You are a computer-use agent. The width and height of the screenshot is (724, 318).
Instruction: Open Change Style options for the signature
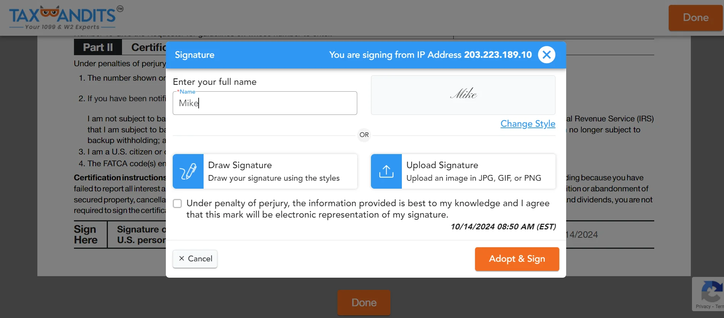(528, 124)
